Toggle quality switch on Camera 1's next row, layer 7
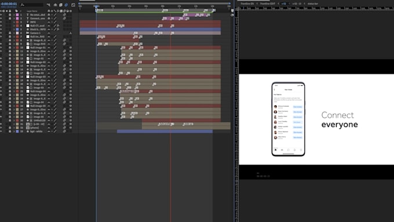Viewport: 394px width, 222px height. [x=55, y=37]
